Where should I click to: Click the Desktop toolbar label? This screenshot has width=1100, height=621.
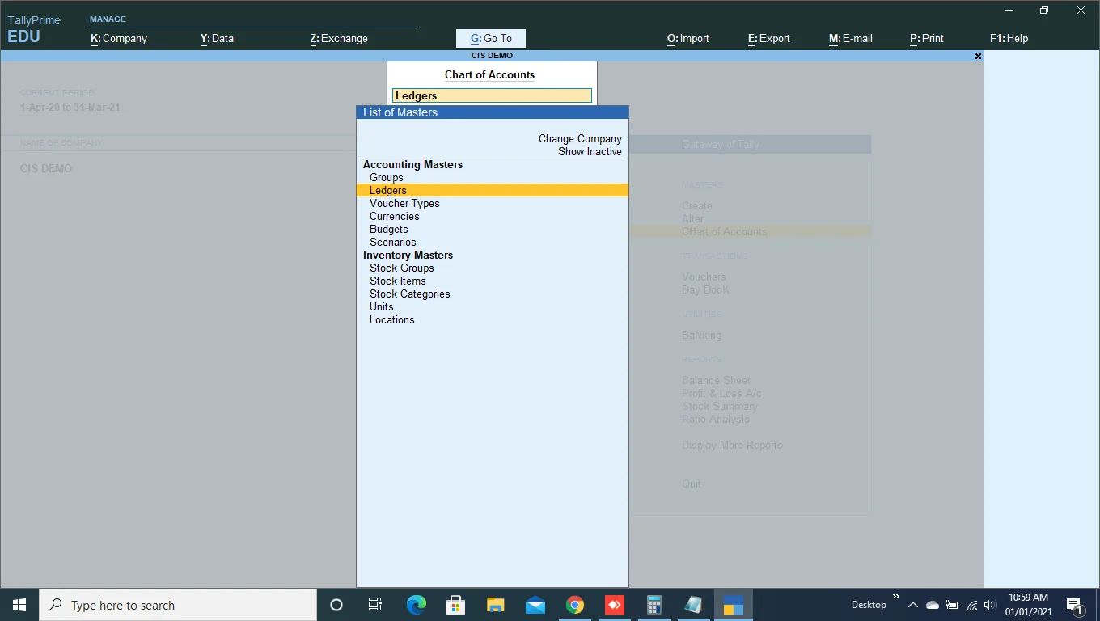coord(869,605)
